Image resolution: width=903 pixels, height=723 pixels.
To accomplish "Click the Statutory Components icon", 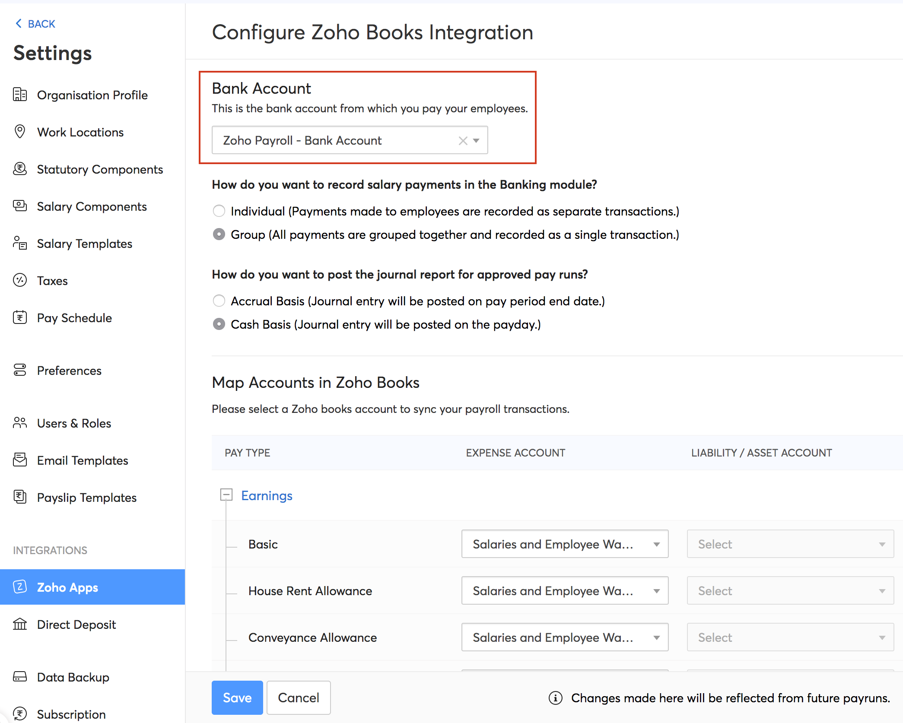I will [20, 169].
